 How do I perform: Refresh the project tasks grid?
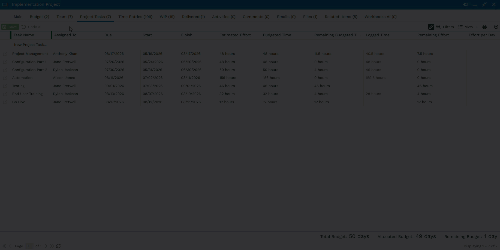click(x=58, y=246)
